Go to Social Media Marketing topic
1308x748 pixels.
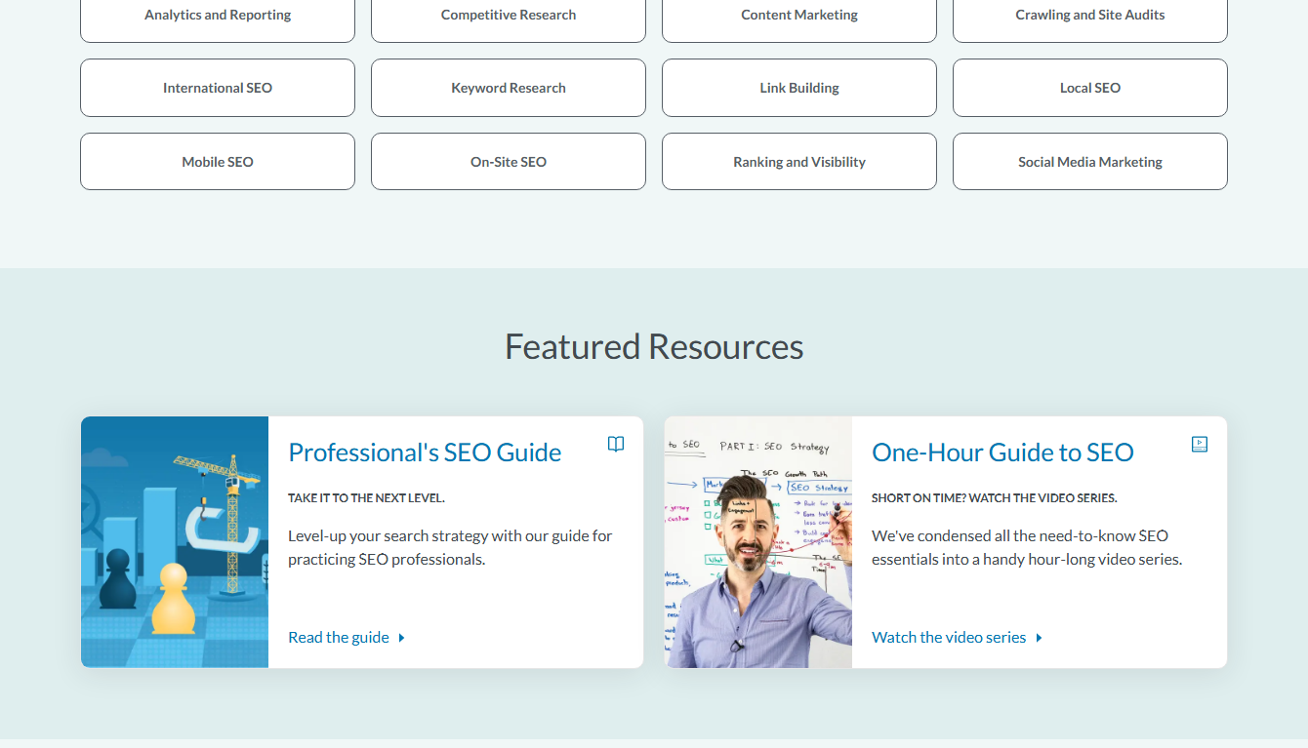[1090, 162]
